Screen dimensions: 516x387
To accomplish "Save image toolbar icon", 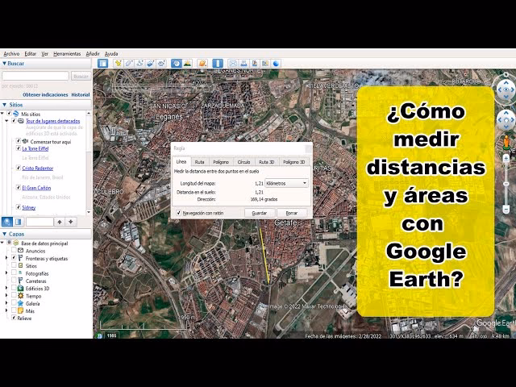I will [x=255, y=64].
